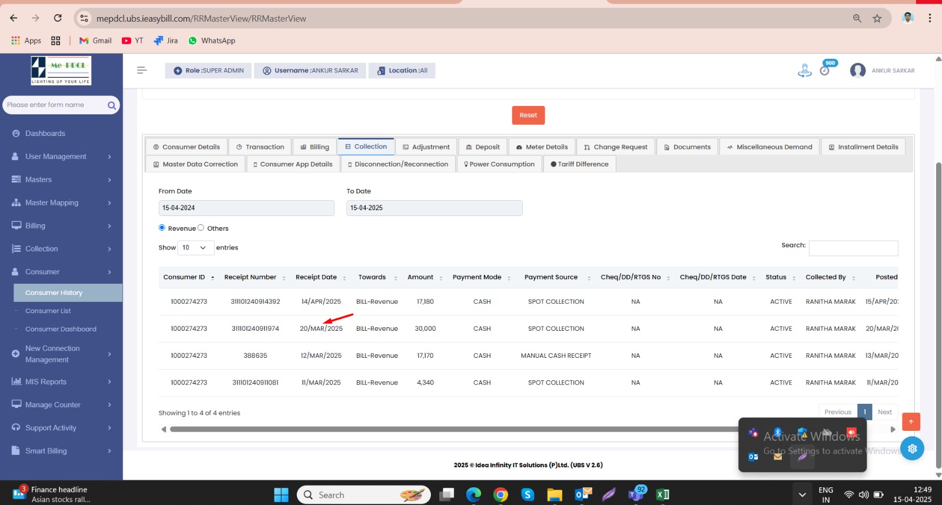Click the blue settings gear button
Image resolution: width=942 pixels, height=505 pixels.
912,448
